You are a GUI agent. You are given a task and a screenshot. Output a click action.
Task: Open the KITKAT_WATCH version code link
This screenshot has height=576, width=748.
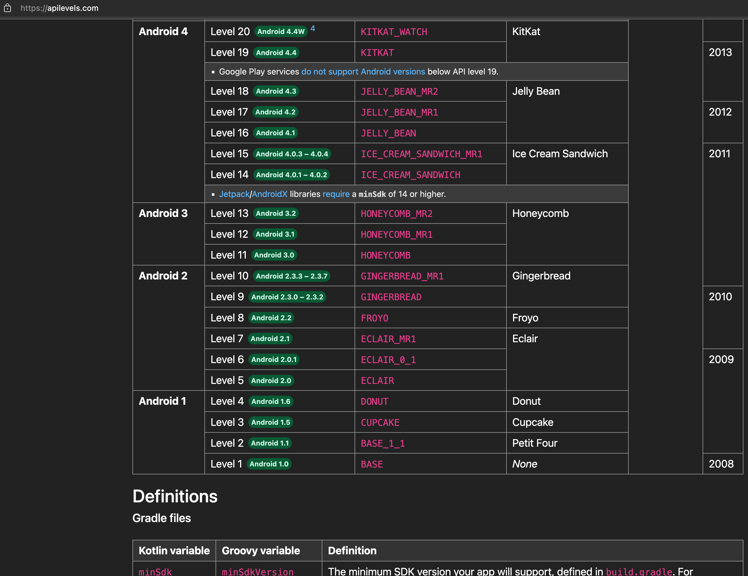[x=394, y=32]
